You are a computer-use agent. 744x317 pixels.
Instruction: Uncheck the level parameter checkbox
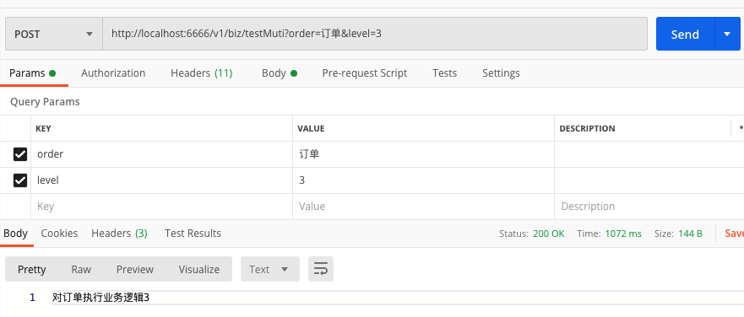pos(20,180)
